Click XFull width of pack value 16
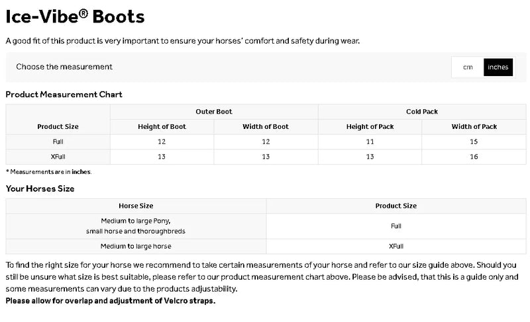 click(x=474, y=157)
